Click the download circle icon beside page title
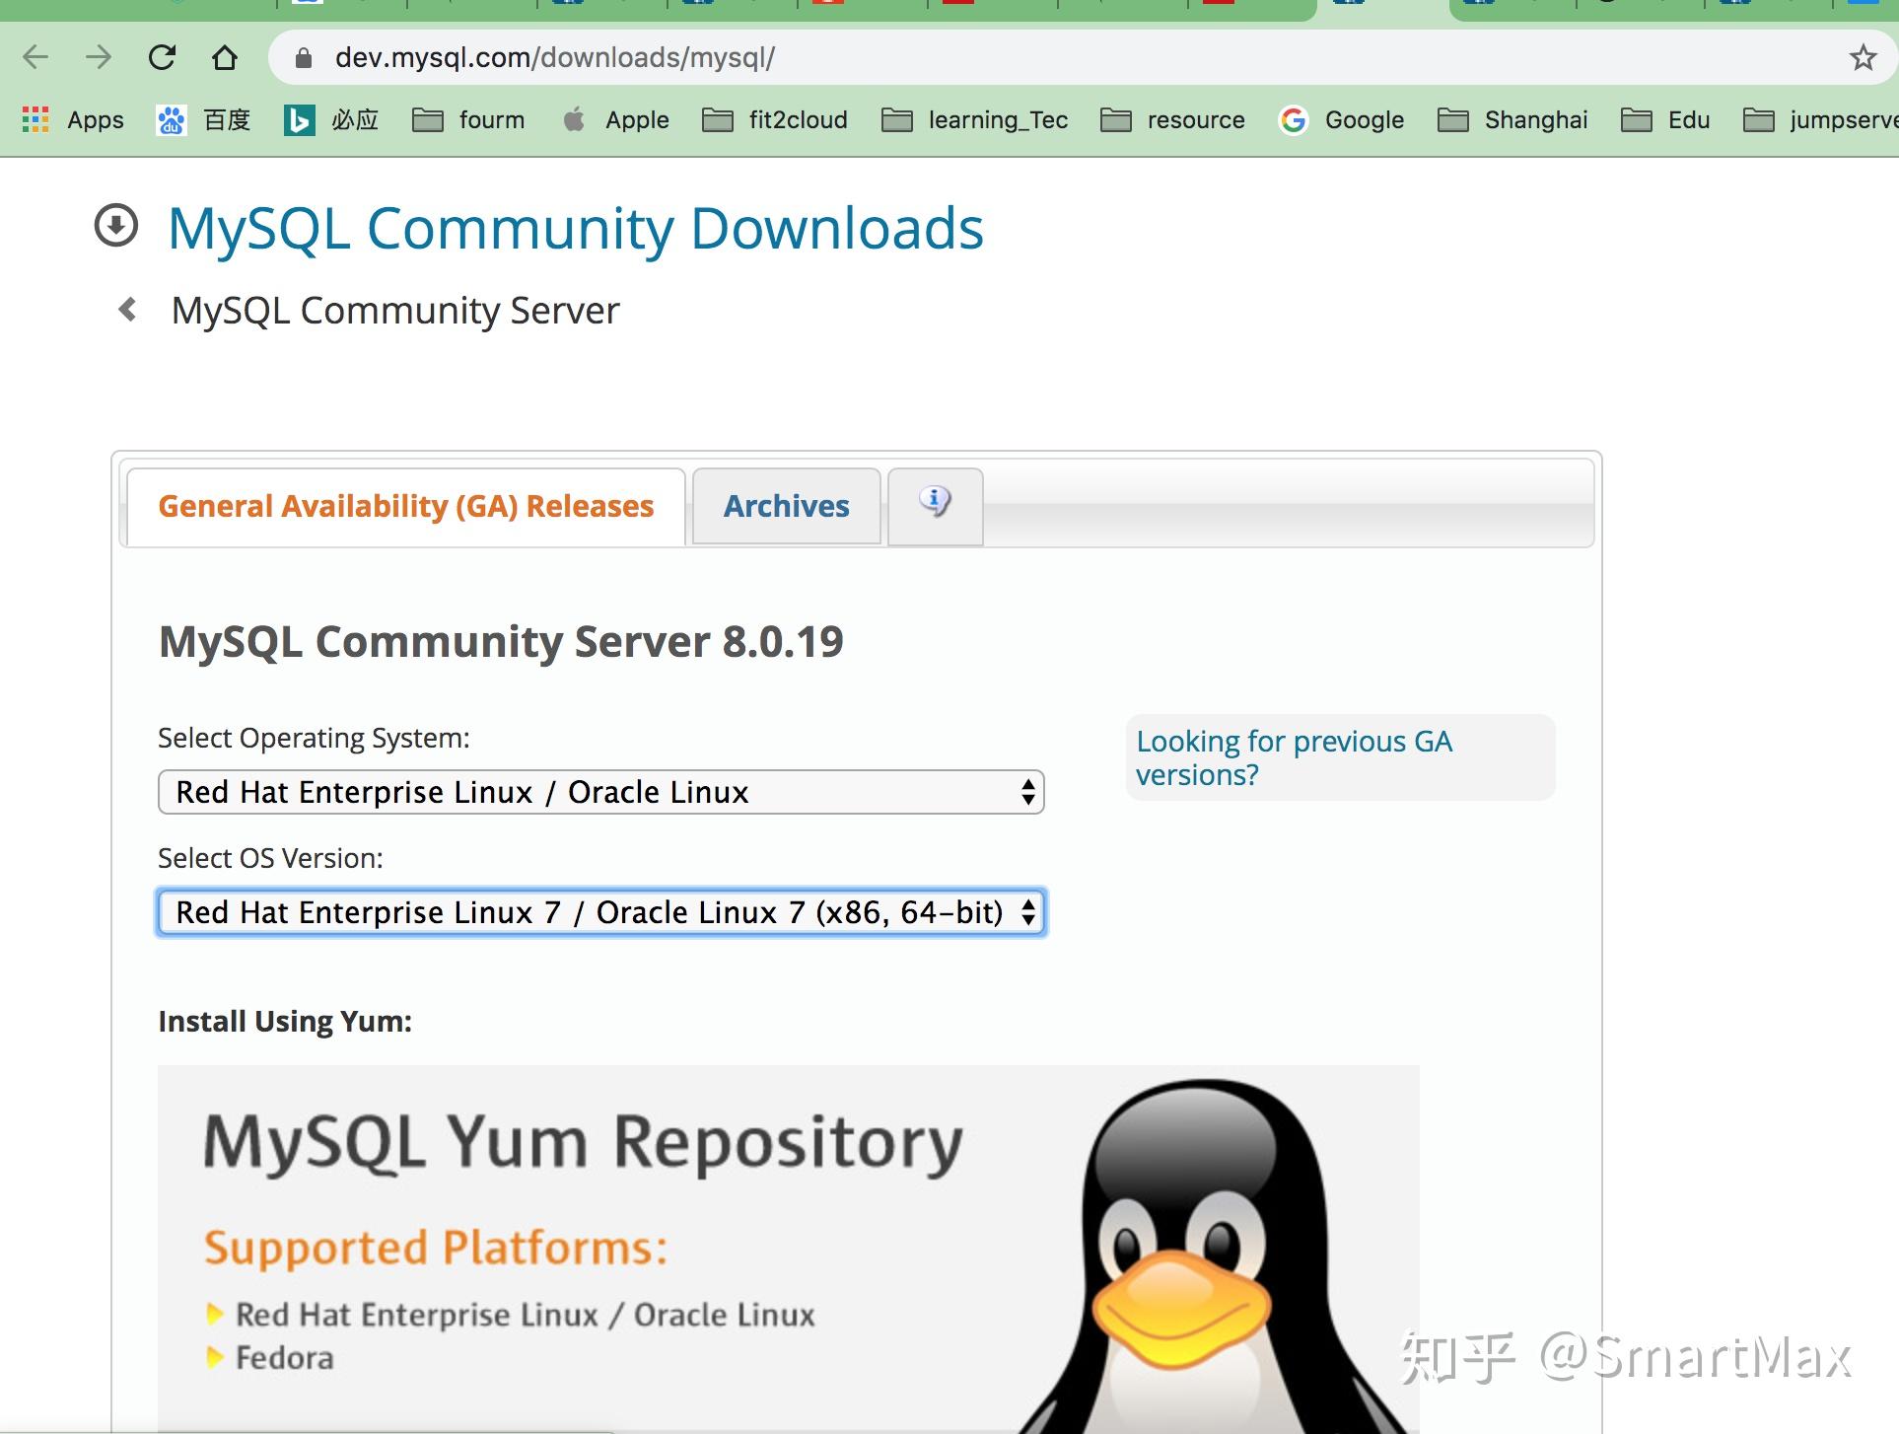The width and height of the screenshot is (1899, 1434). (116, 226)
